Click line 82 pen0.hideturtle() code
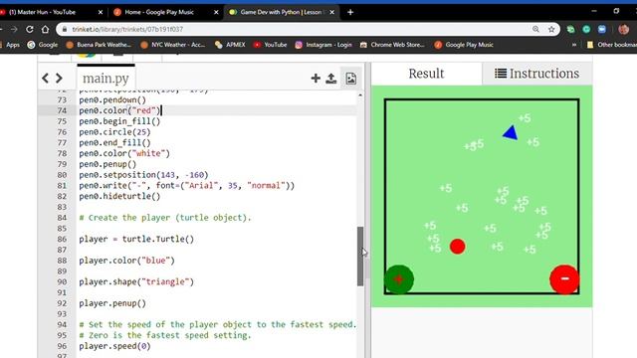The image size is (637, 358). 119,196
